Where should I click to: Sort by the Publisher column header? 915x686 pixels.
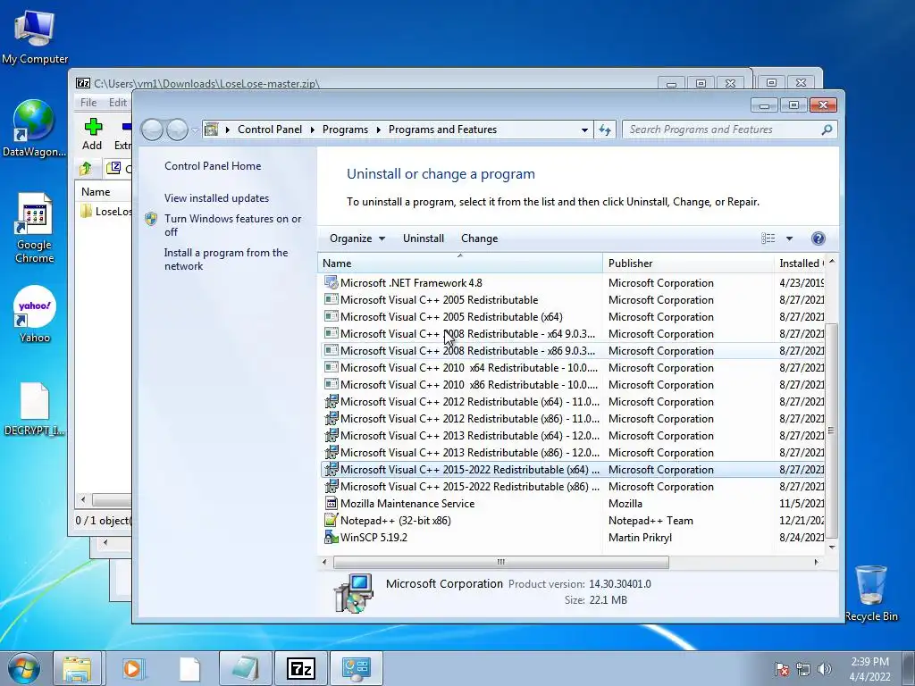(688, 264)
